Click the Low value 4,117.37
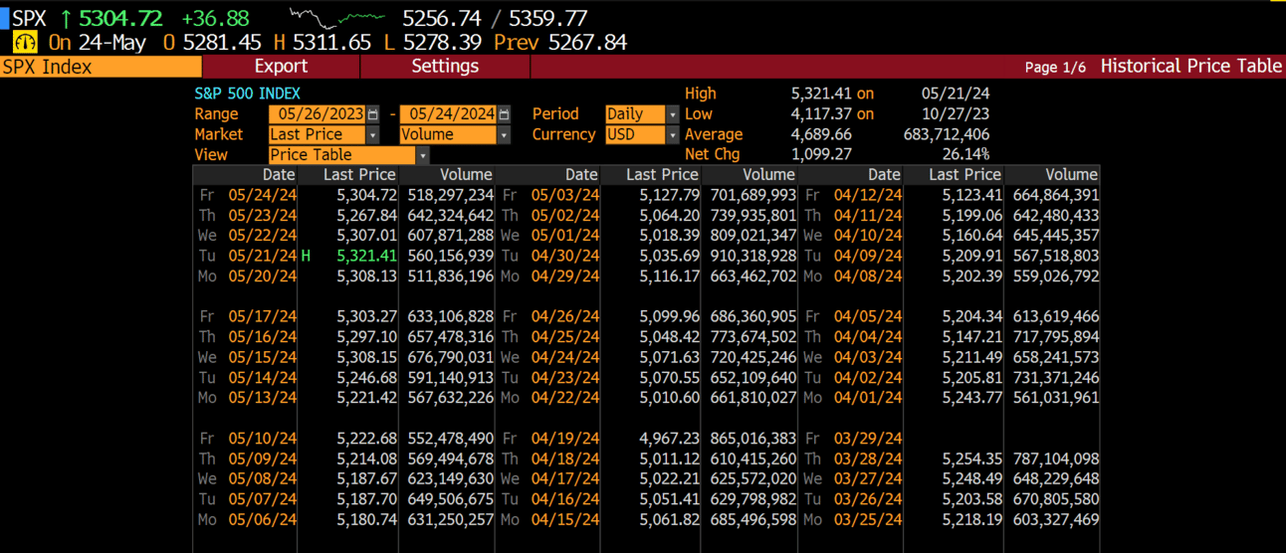 point(821,114)
